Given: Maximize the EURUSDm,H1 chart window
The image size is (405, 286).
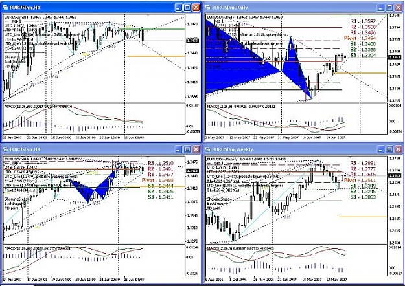Looking at the screenshot, I should point(187,8).
